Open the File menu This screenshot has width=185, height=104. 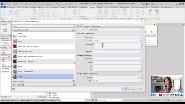[x=3, y=7]
